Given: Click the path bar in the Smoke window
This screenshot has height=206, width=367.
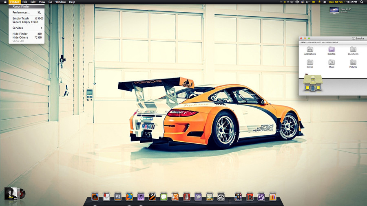Looking at the screenshot, I should 333,42.
